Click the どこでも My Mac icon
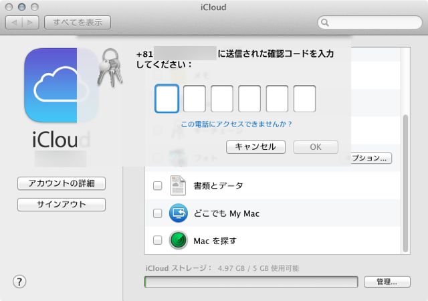428x301 pixels. (x=179, y=213)
